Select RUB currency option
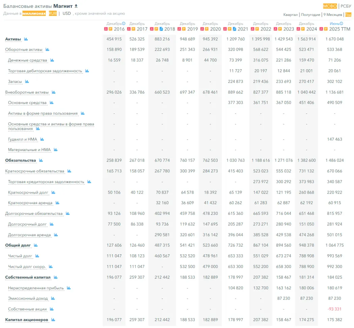Image resolution: width=354 pixels, height=328 pixels. pyautogui.click(x=53, y=14)
